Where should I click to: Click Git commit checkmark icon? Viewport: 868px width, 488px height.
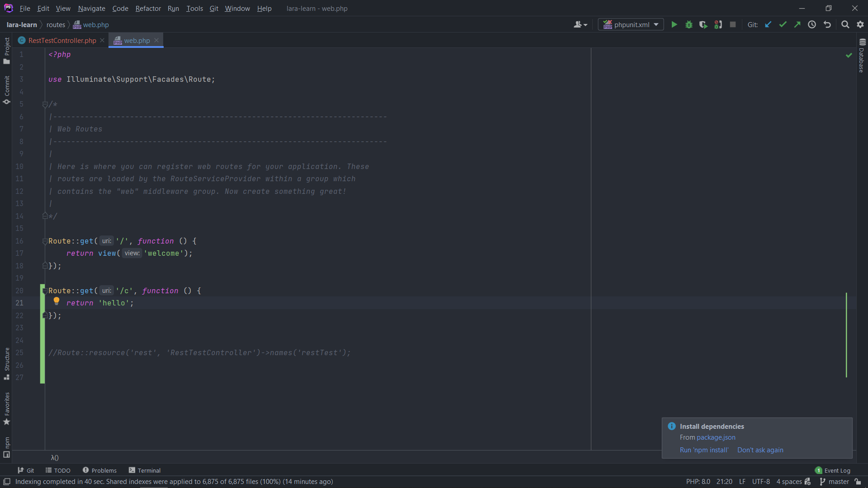click(x=783, y=24)
